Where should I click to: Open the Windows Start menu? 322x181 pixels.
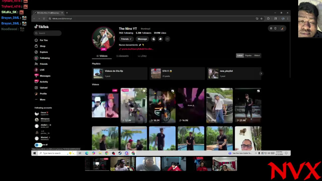(34, 153)
